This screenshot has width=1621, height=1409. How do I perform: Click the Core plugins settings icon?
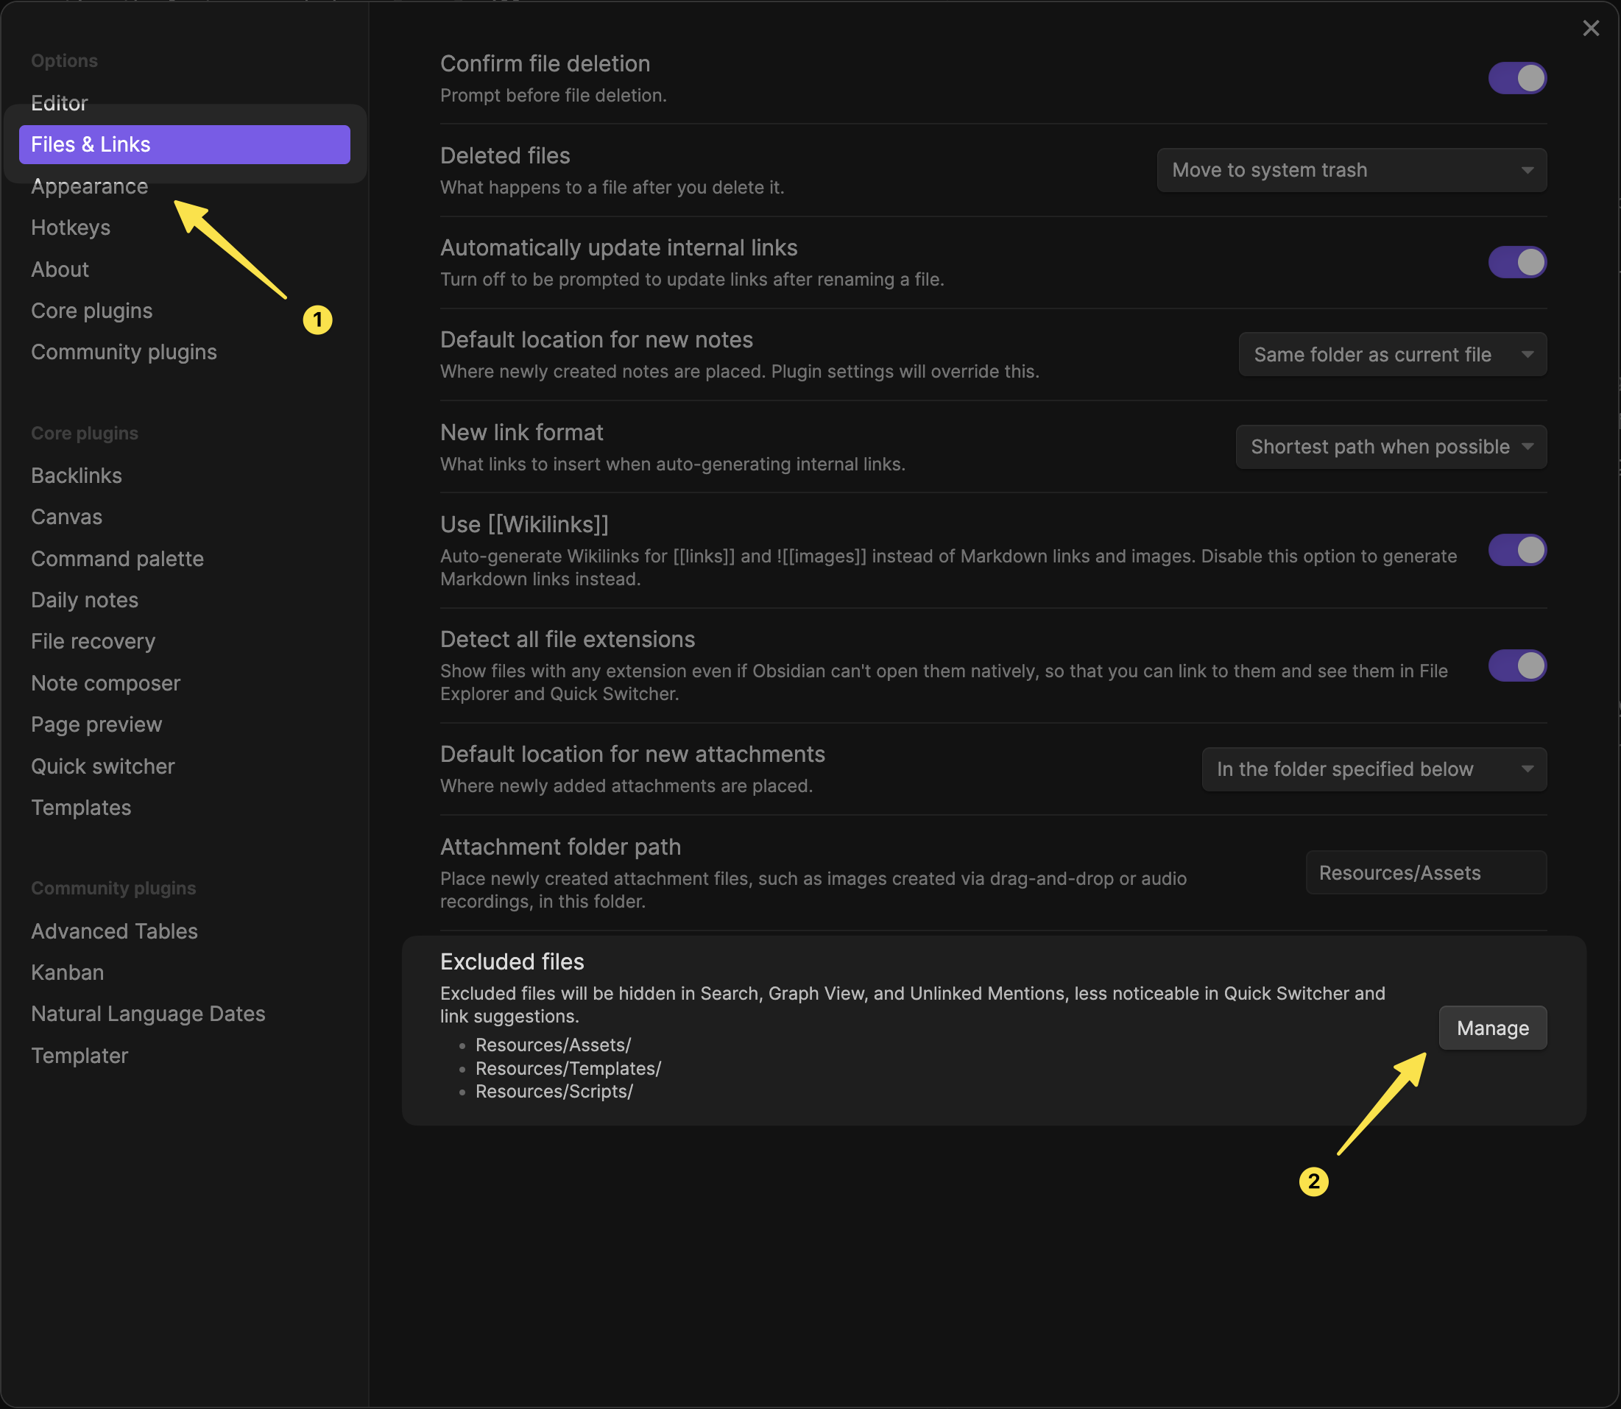tap(92, 310)
